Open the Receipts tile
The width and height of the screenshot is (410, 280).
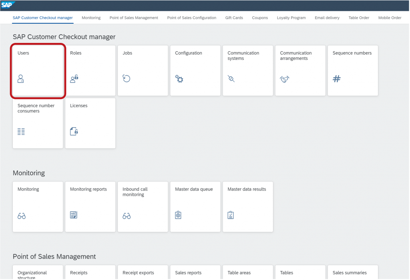point(90,272)
